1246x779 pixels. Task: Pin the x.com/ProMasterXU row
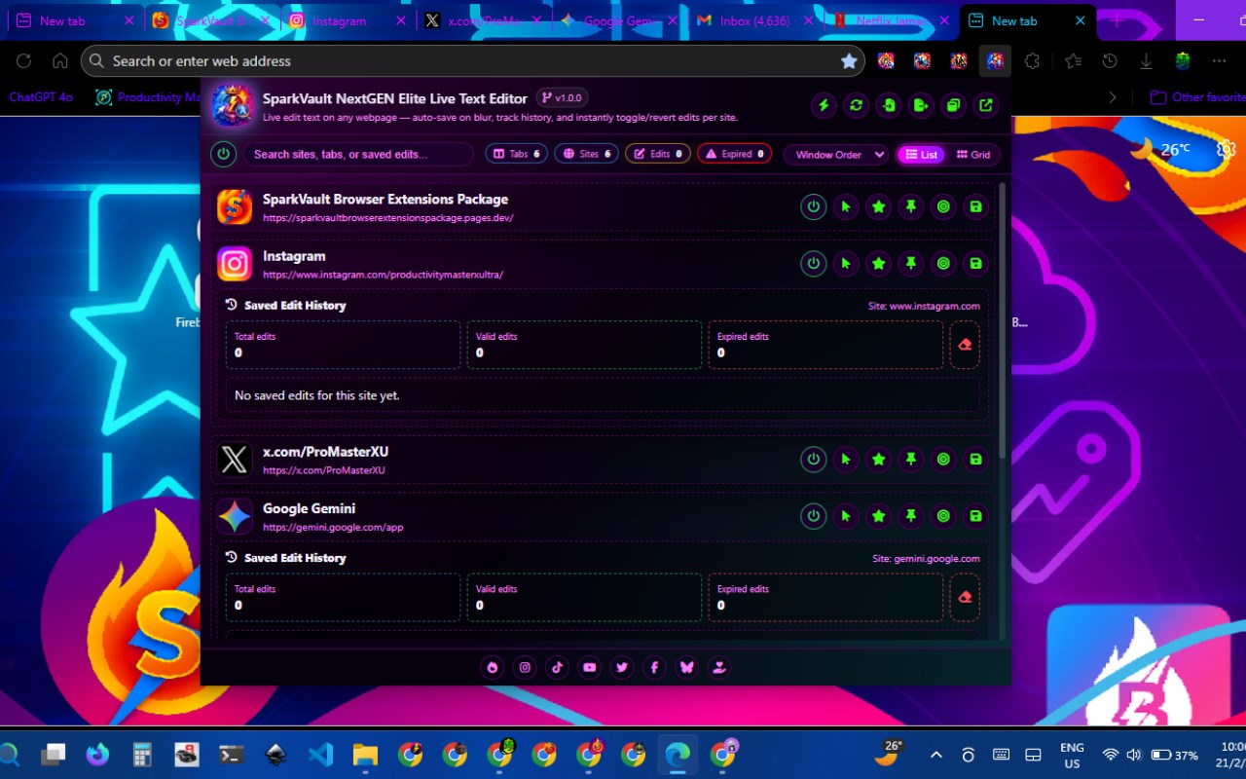911,459
